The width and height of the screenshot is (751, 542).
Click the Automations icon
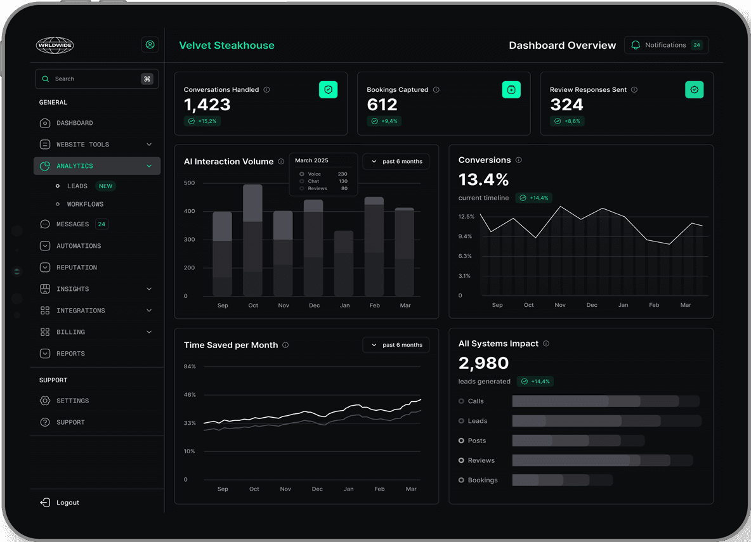click(x=45, y=245)
